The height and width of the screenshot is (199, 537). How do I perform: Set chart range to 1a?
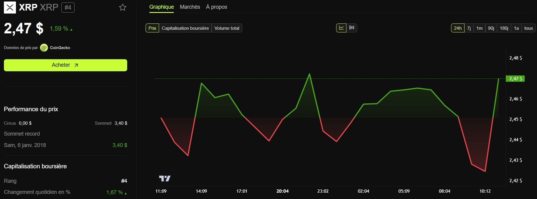pyautogui.click(x=516, y=28)
